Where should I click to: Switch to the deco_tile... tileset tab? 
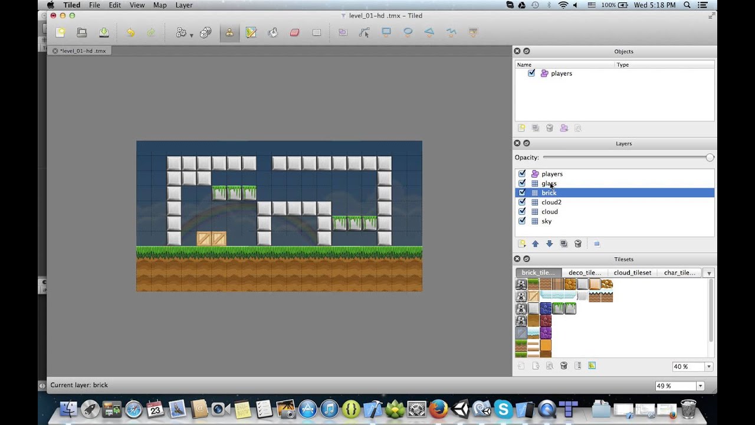click(x=585, y=273)
